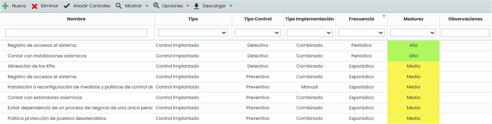492x124 pixels.
Task: Click the green Alta cell in first row
Action: (413, 45)
